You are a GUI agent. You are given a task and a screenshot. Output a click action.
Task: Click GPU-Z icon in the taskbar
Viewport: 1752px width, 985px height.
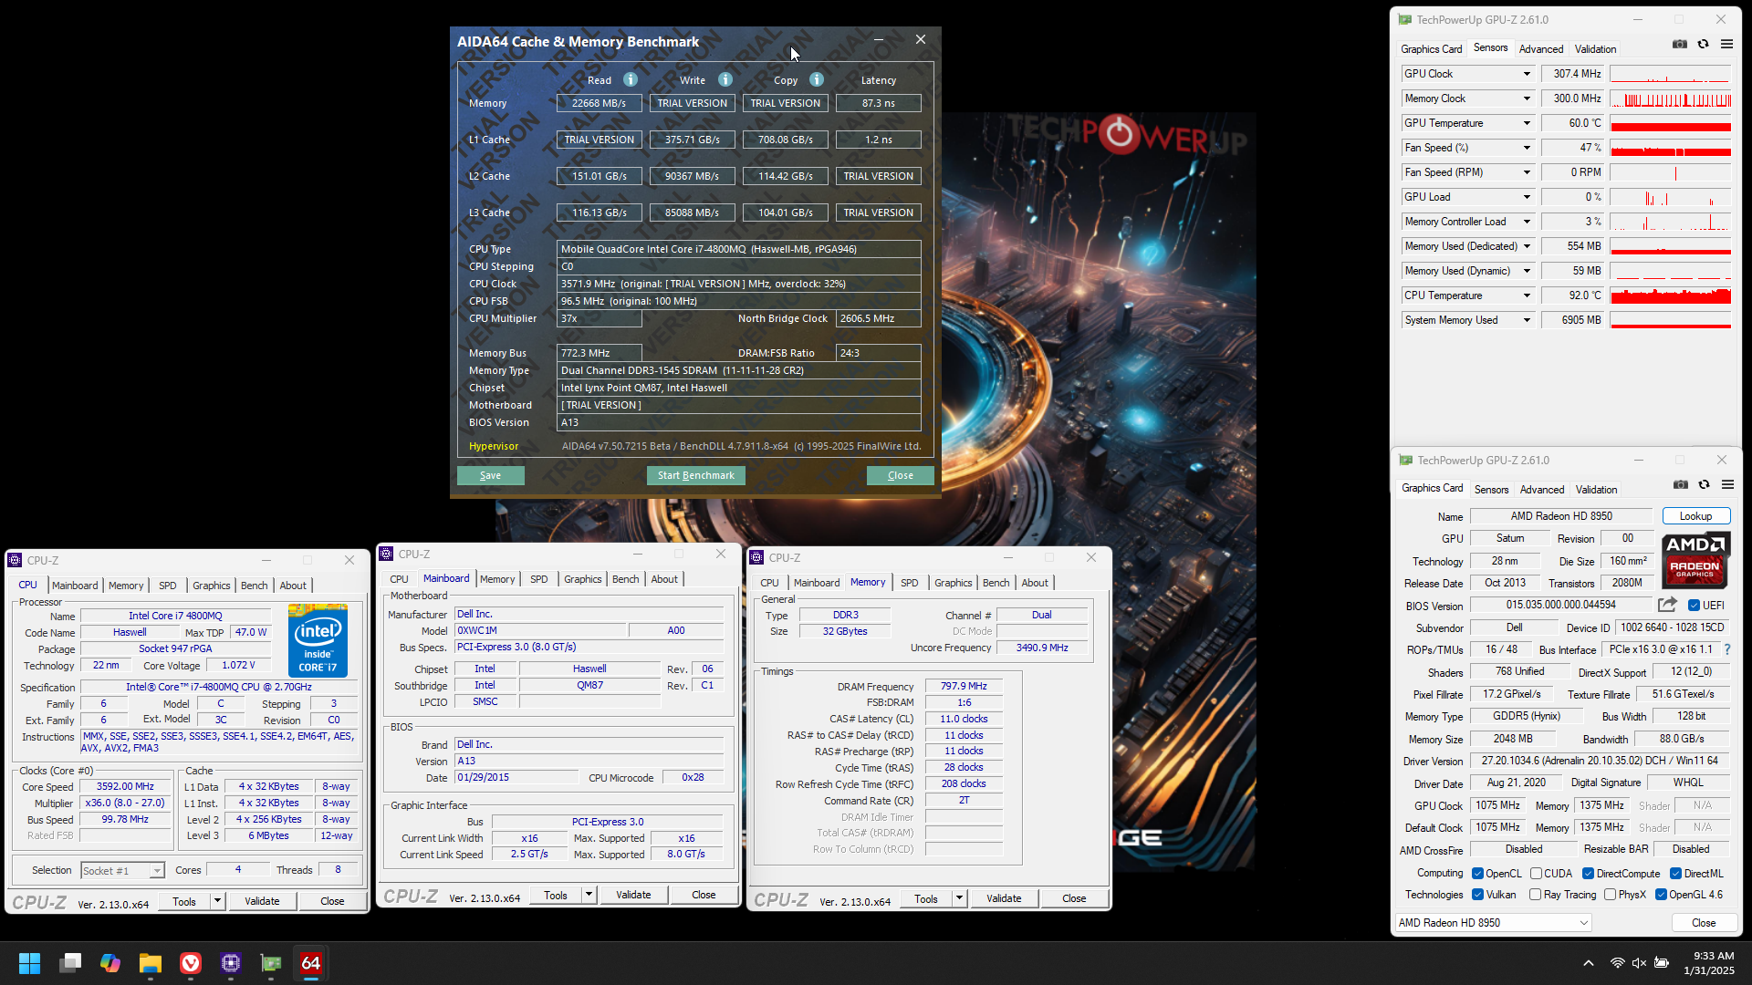click(x=271, y=963)
